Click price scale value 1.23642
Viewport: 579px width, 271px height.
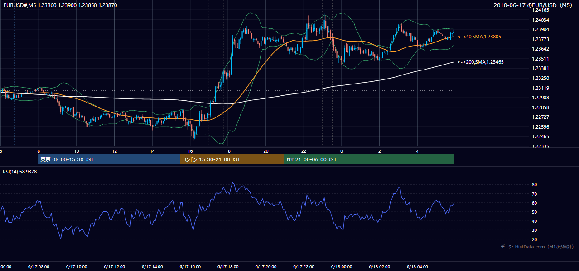tap(541, 49)
